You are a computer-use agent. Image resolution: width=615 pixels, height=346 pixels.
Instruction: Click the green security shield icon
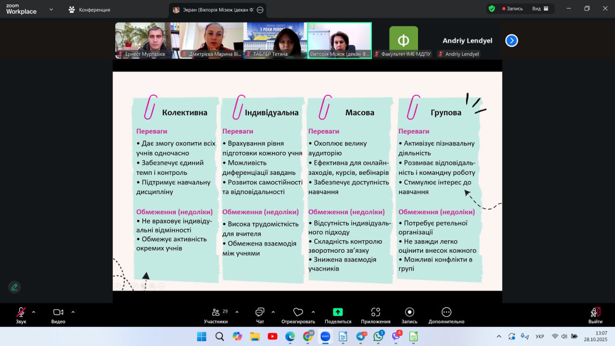492,9
